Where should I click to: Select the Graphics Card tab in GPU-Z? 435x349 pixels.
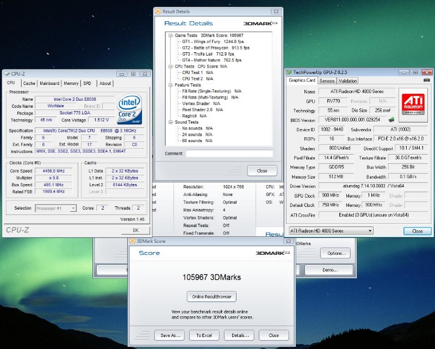tap(302, 80)
